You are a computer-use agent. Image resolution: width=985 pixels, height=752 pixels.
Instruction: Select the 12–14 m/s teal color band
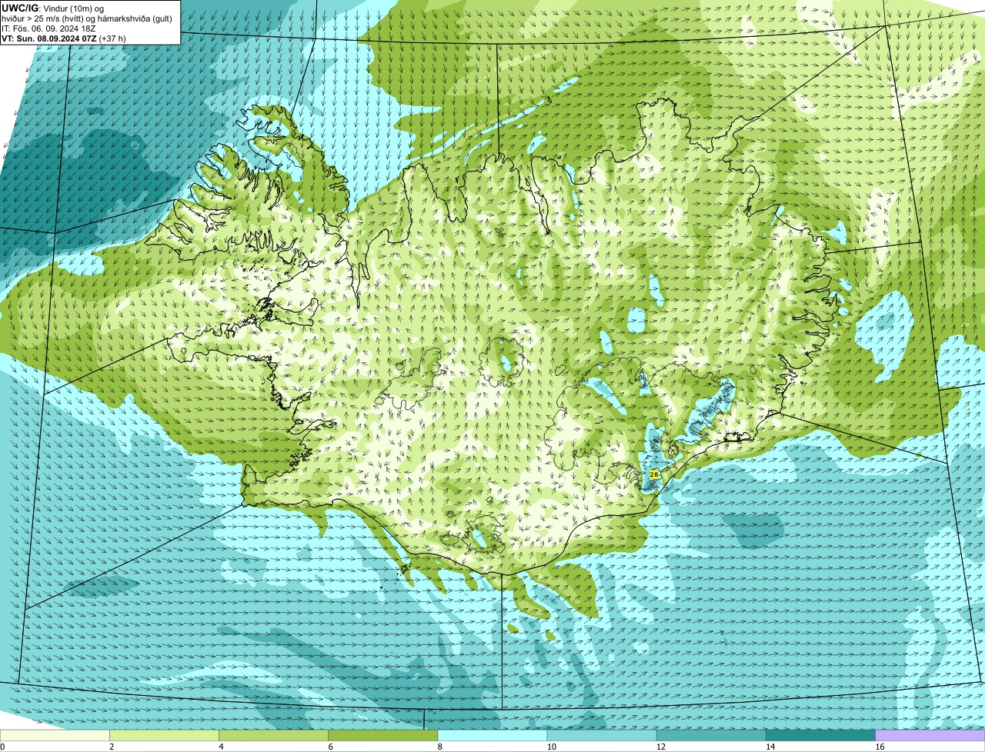(x=711, y=735)
